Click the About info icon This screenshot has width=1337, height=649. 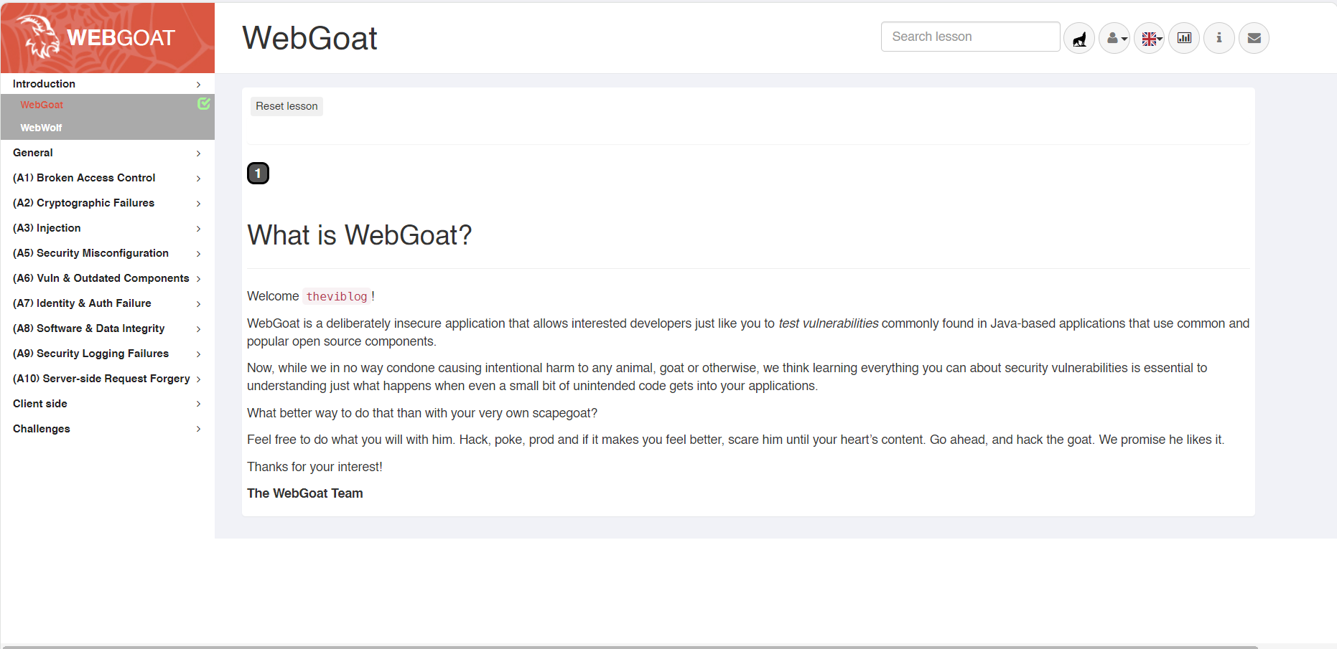(x=1219, y=38)
